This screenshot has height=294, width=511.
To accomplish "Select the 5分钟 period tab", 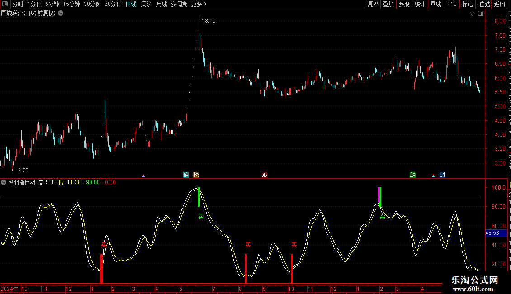I will pos(52,4).
